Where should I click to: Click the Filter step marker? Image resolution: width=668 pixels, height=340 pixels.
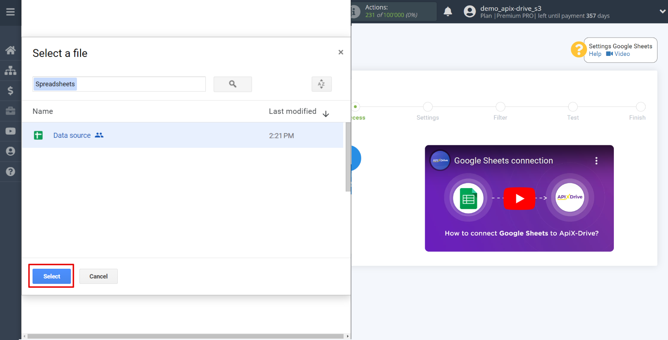coord(500,107)
